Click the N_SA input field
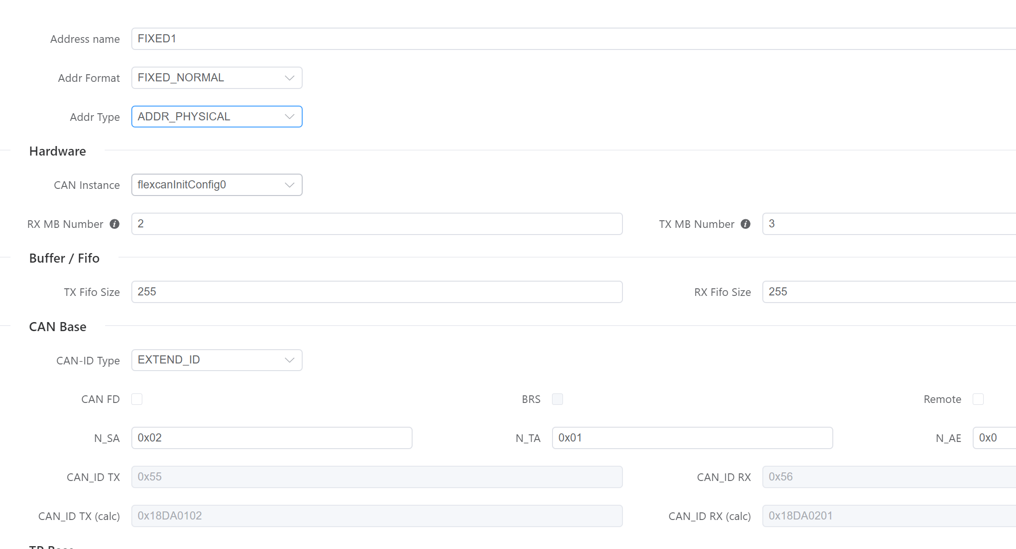Viewport: 1016px width, 549px height. (271, 438)
